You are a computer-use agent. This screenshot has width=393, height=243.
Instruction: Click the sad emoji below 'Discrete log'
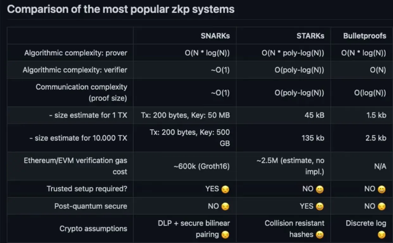coord(382,235)
